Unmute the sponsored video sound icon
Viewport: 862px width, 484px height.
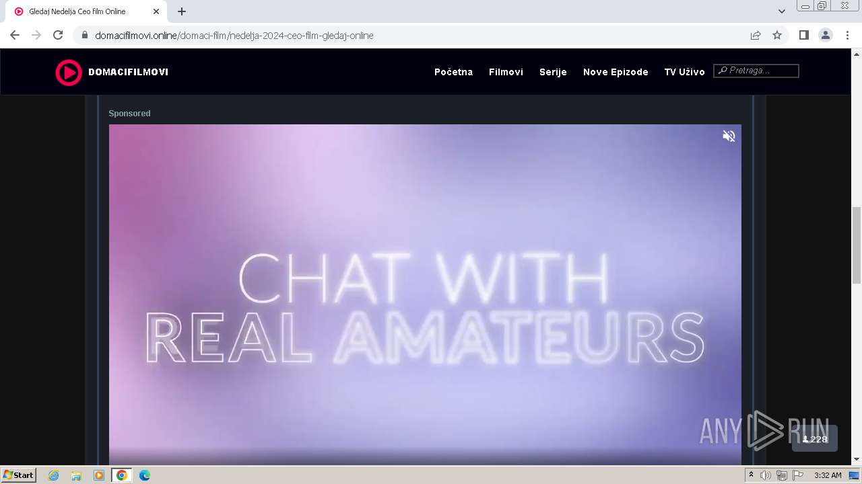[729, 136]
